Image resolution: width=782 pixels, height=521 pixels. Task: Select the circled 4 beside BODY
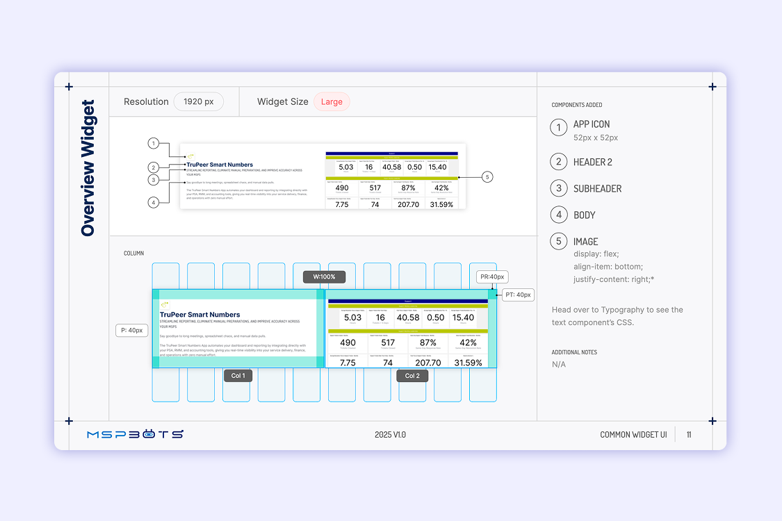pyautogui.click(x=559, y=215)
